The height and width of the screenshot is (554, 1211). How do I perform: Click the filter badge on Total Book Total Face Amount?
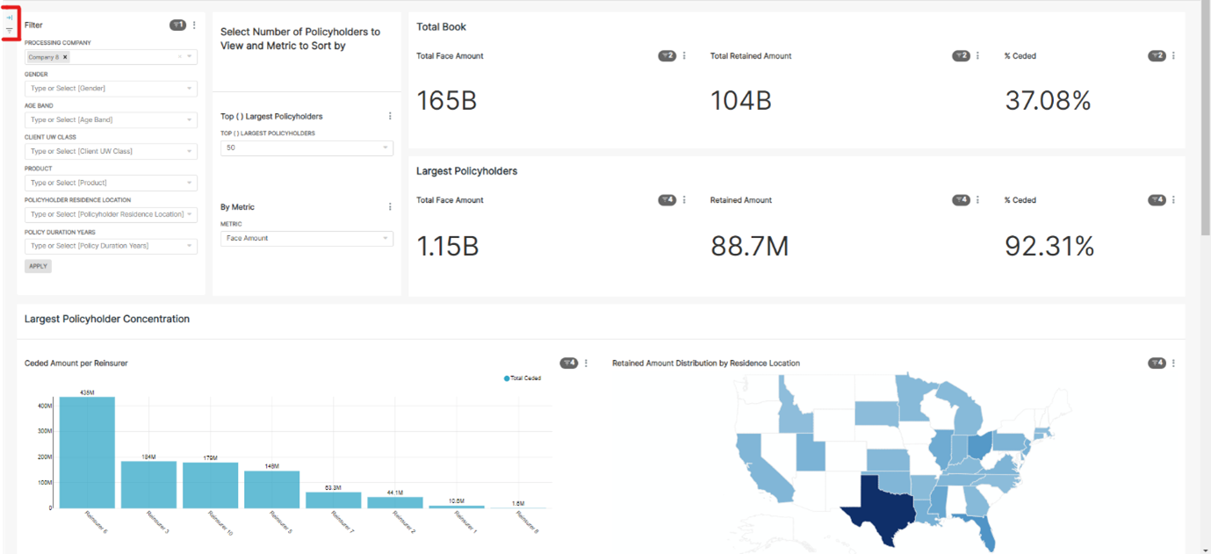coord(667,56)
